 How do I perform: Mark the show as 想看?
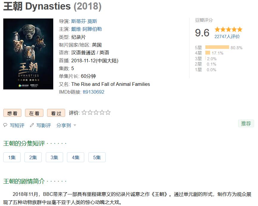click(12, 113)
